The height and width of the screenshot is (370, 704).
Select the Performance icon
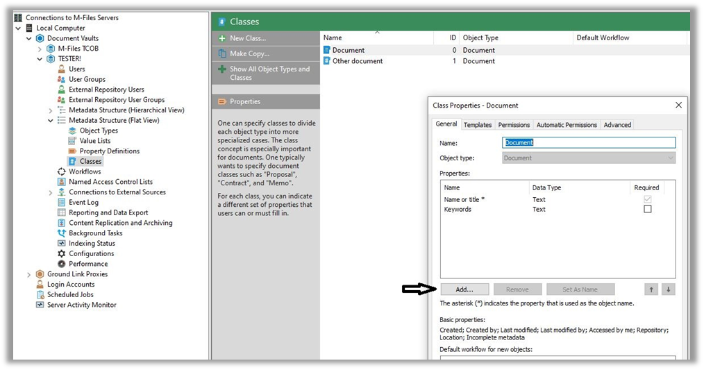coord(62,264)
